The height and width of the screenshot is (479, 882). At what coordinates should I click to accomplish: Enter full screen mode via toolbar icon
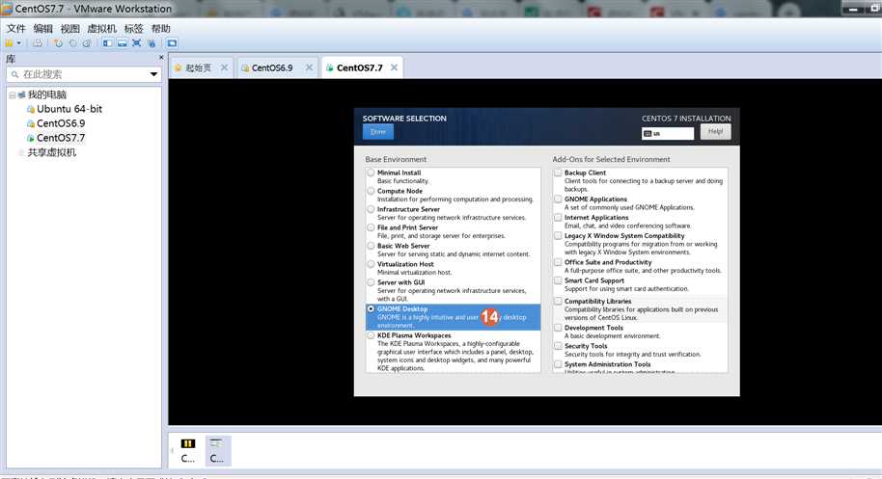click(137, 43)
